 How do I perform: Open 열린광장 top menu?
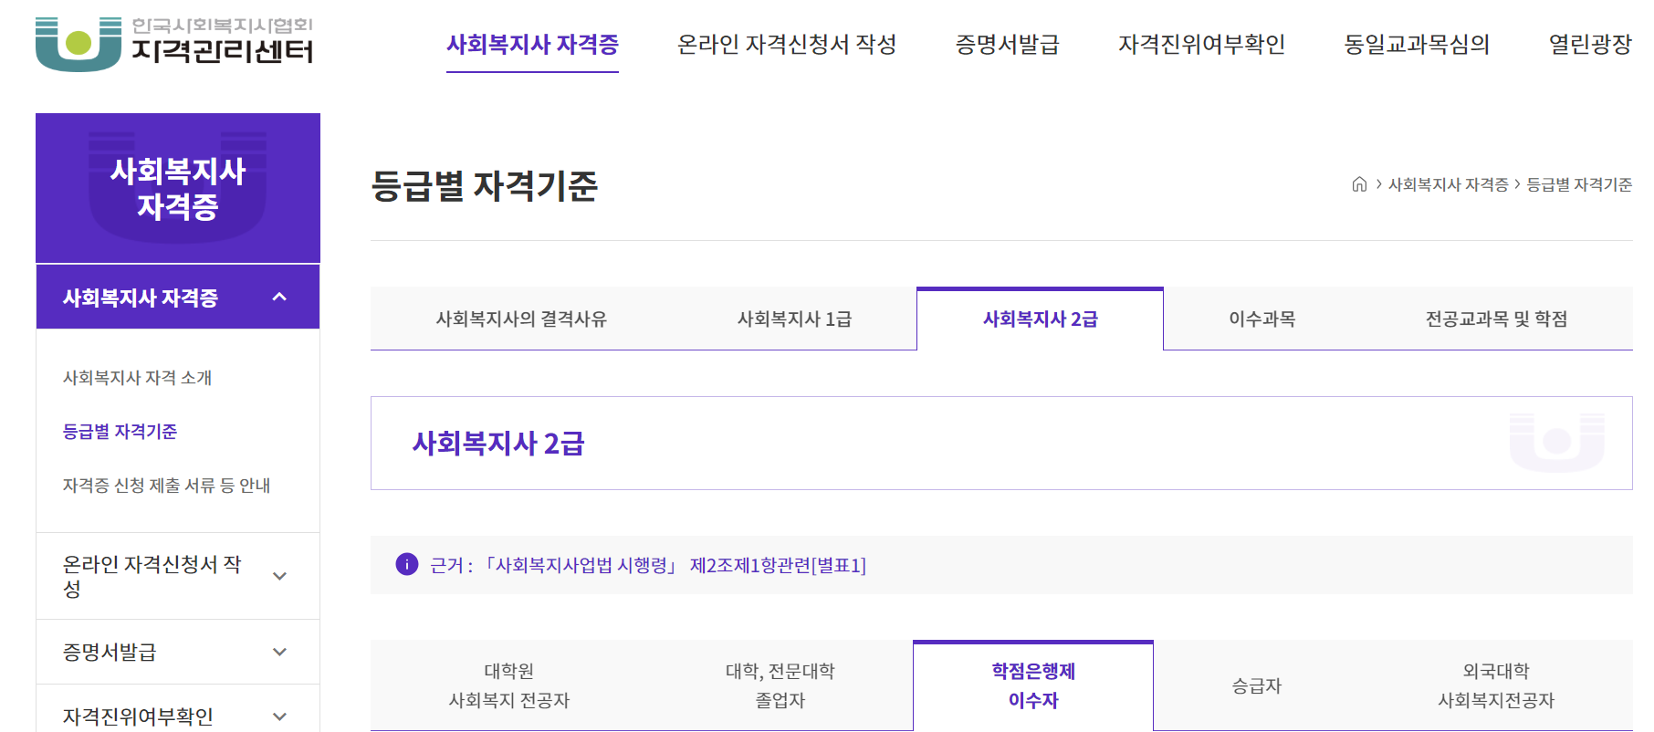1590,44
